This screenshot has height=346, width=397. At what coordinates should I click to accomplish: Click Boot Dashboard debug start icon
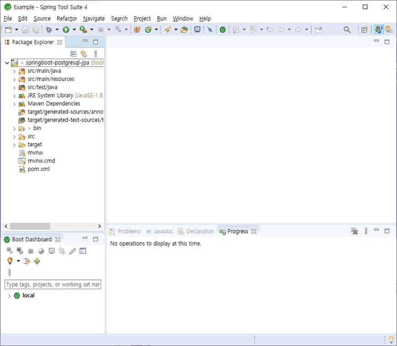[x=20, y=250]
